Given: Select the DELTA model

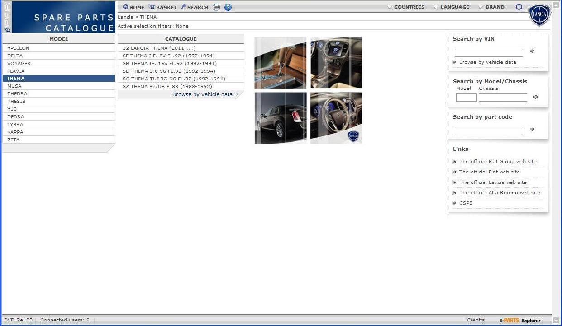Looking at the screenshot, I should tap(59, 56).
